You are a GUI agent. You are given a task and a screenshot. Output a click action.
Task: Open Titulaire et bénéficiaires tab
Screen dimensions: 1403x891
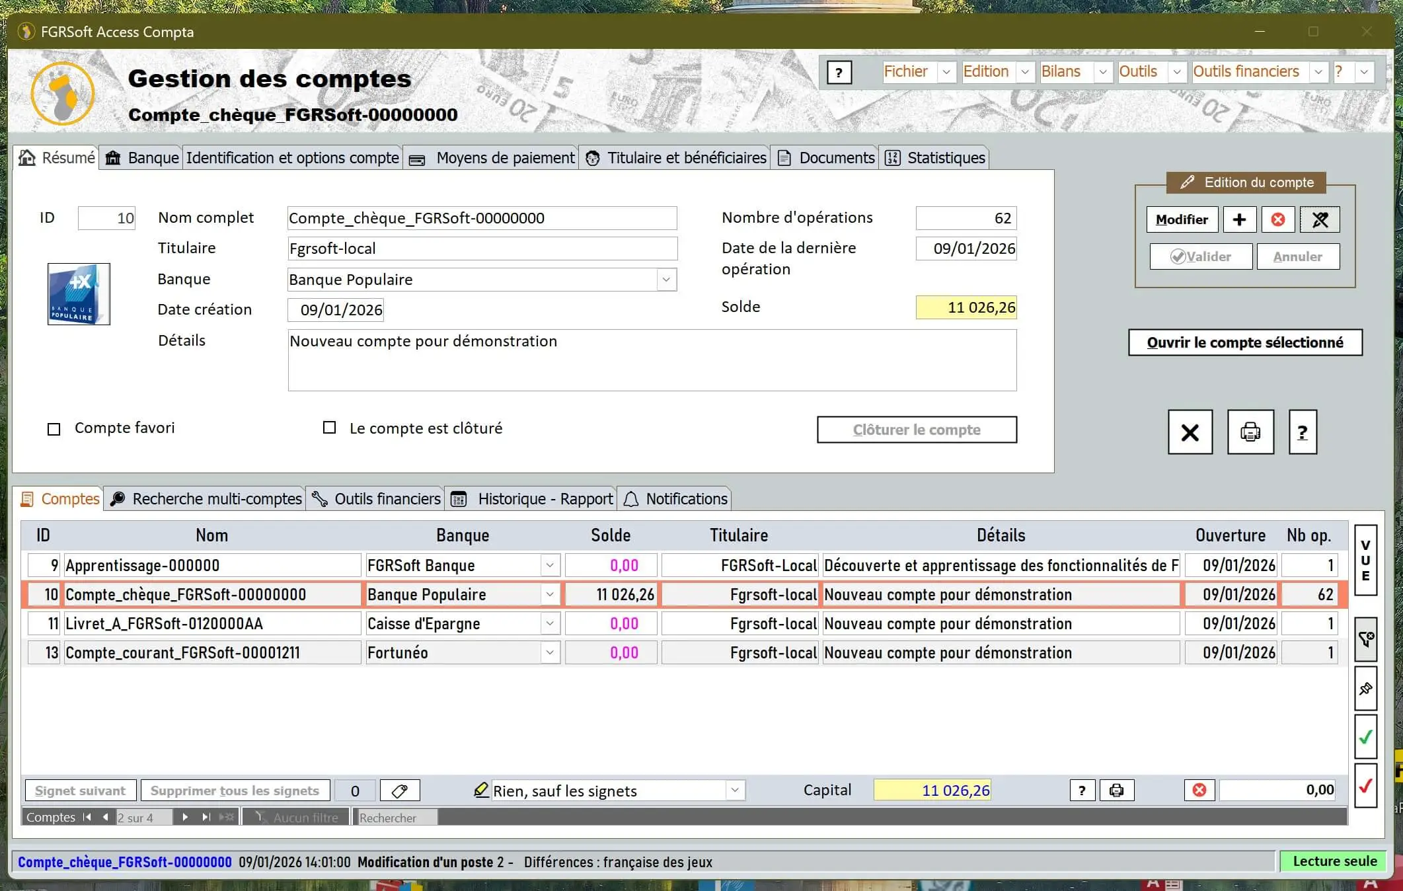(675, 158)
